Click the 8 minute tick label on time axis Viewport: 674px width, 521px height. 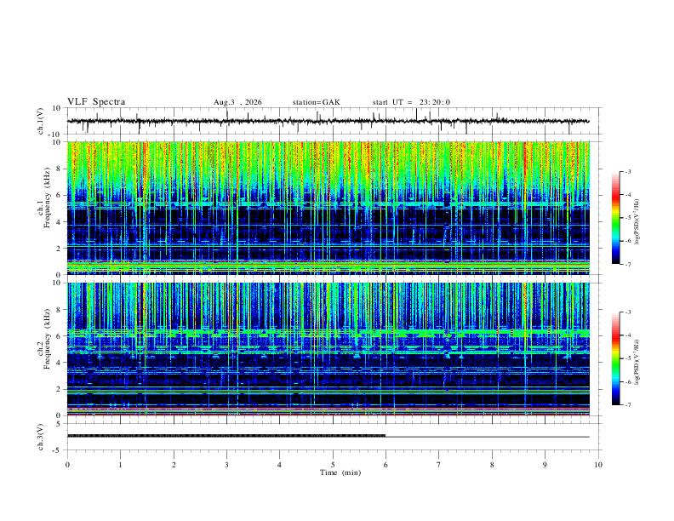(x=492, y=465)
